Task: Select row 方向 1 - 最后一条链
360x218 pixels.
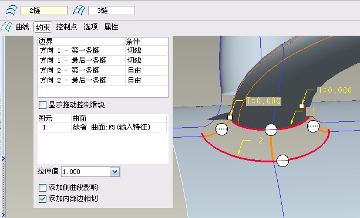Action: click(x=103, y=60)
